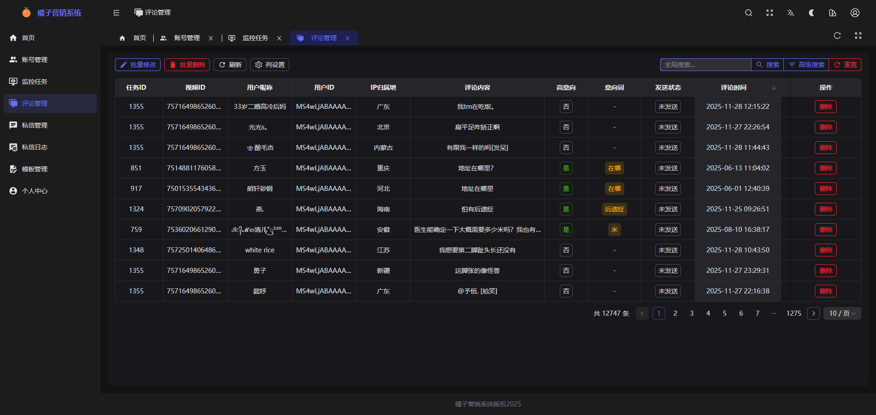Open the theme layout settings icon
The height and width of the screenshot is (415, 876).
pyautogui.click(x=833, y=13)
